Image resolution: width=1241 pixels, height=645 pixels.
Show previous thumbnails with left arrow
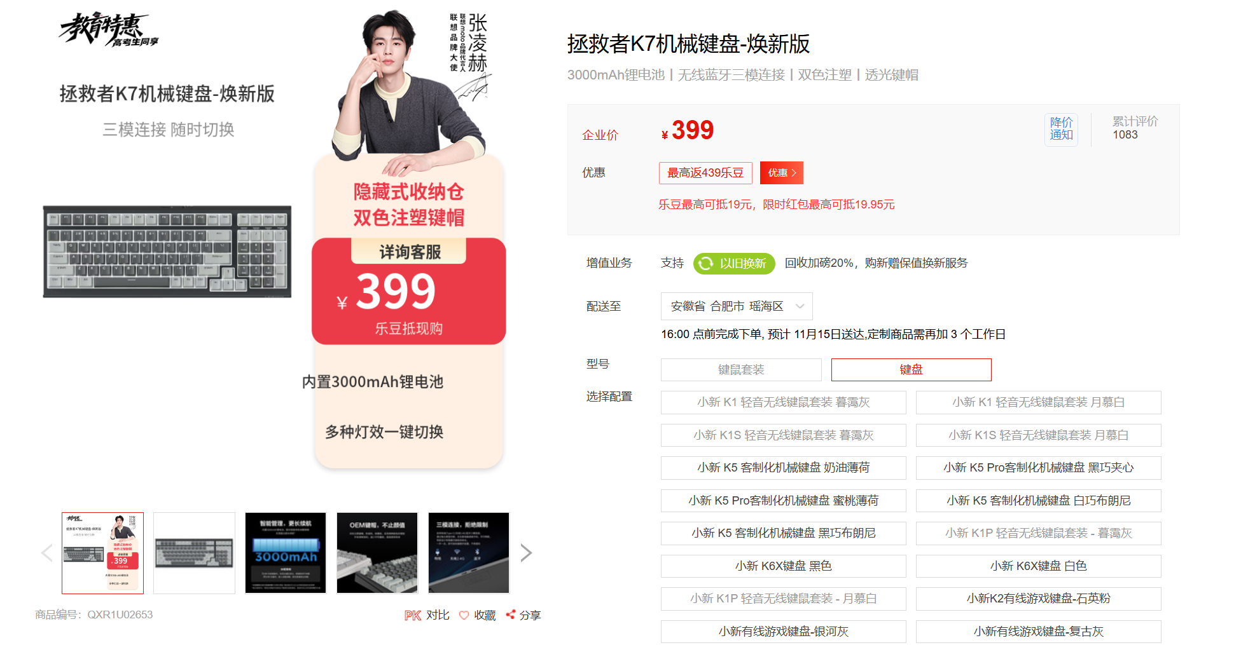click(46, 553)
